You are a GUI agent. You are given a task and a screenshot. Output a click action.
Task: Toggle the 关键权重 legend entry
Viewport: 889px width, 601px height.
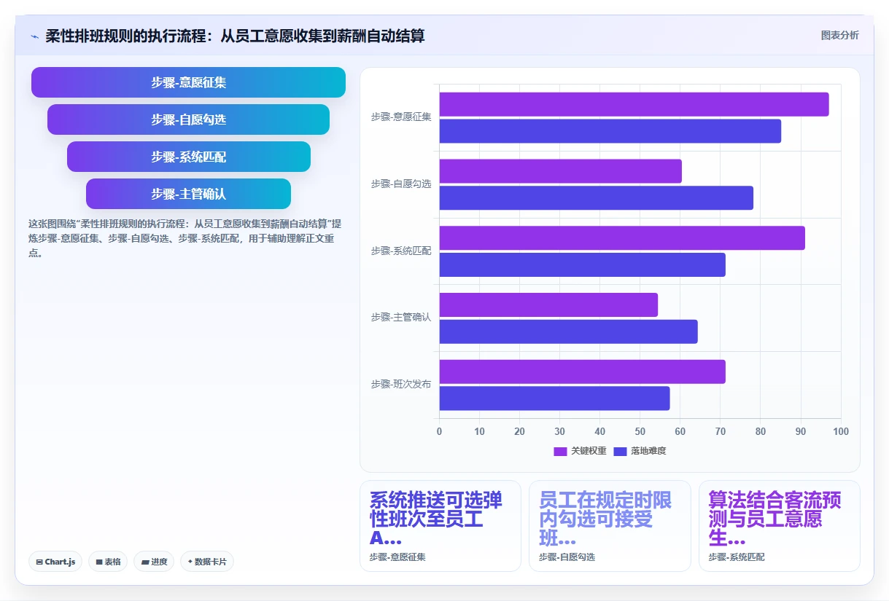[x=580, y=451]
